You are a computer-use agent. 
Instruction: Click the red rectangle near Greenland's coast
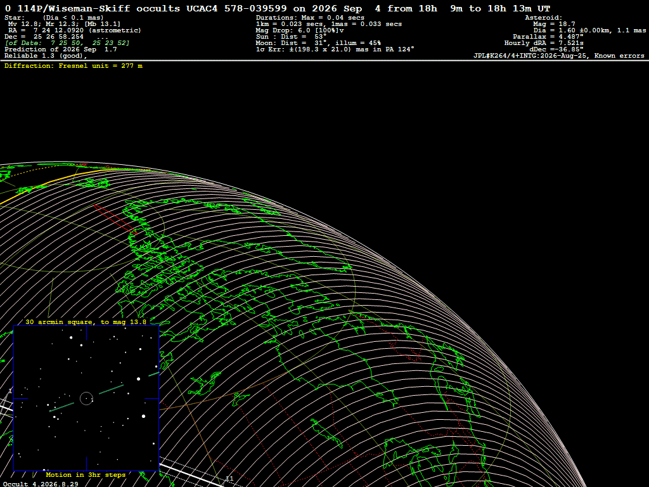point(115,219)
